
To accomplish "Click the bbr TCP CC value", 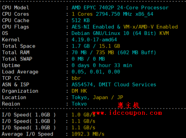I will tap(76, 78).
